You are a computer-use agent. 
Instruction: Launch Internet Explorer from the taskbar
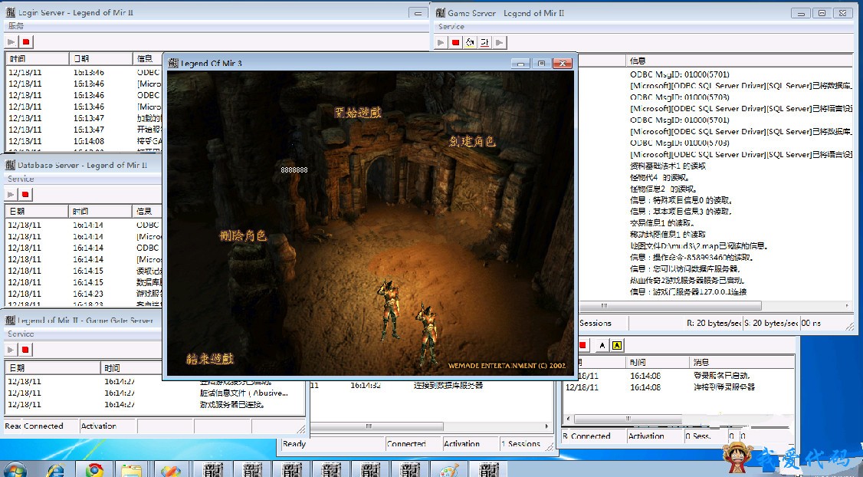point(56,470)
